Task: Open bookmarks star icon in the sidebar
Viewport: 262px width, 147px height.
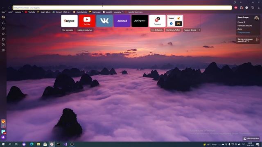Action: 3,34
